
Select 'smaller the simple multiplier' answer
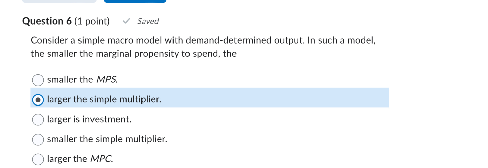(x=38, y=139)
